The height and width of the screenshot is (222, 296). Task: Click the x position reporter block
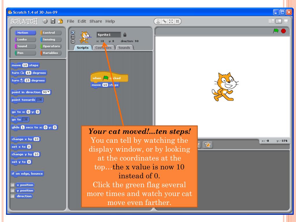tap(25, 185)
